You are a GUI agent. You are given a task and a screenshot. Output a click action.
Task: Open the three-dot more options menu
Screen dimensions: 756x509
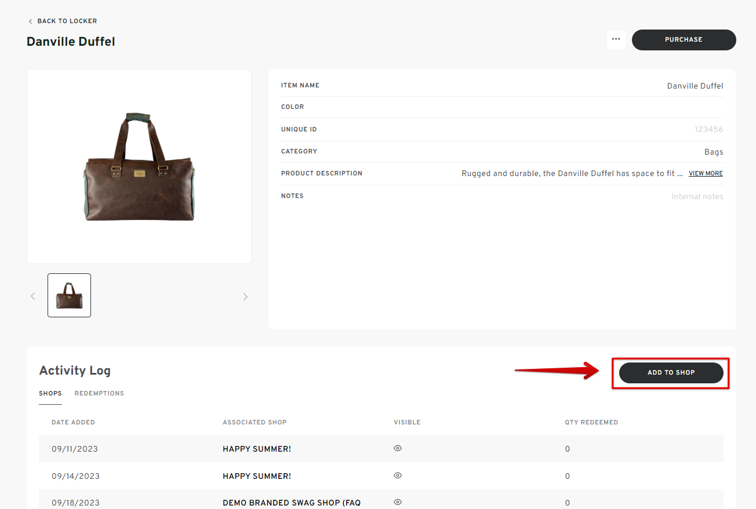click(x=616, y=40)
